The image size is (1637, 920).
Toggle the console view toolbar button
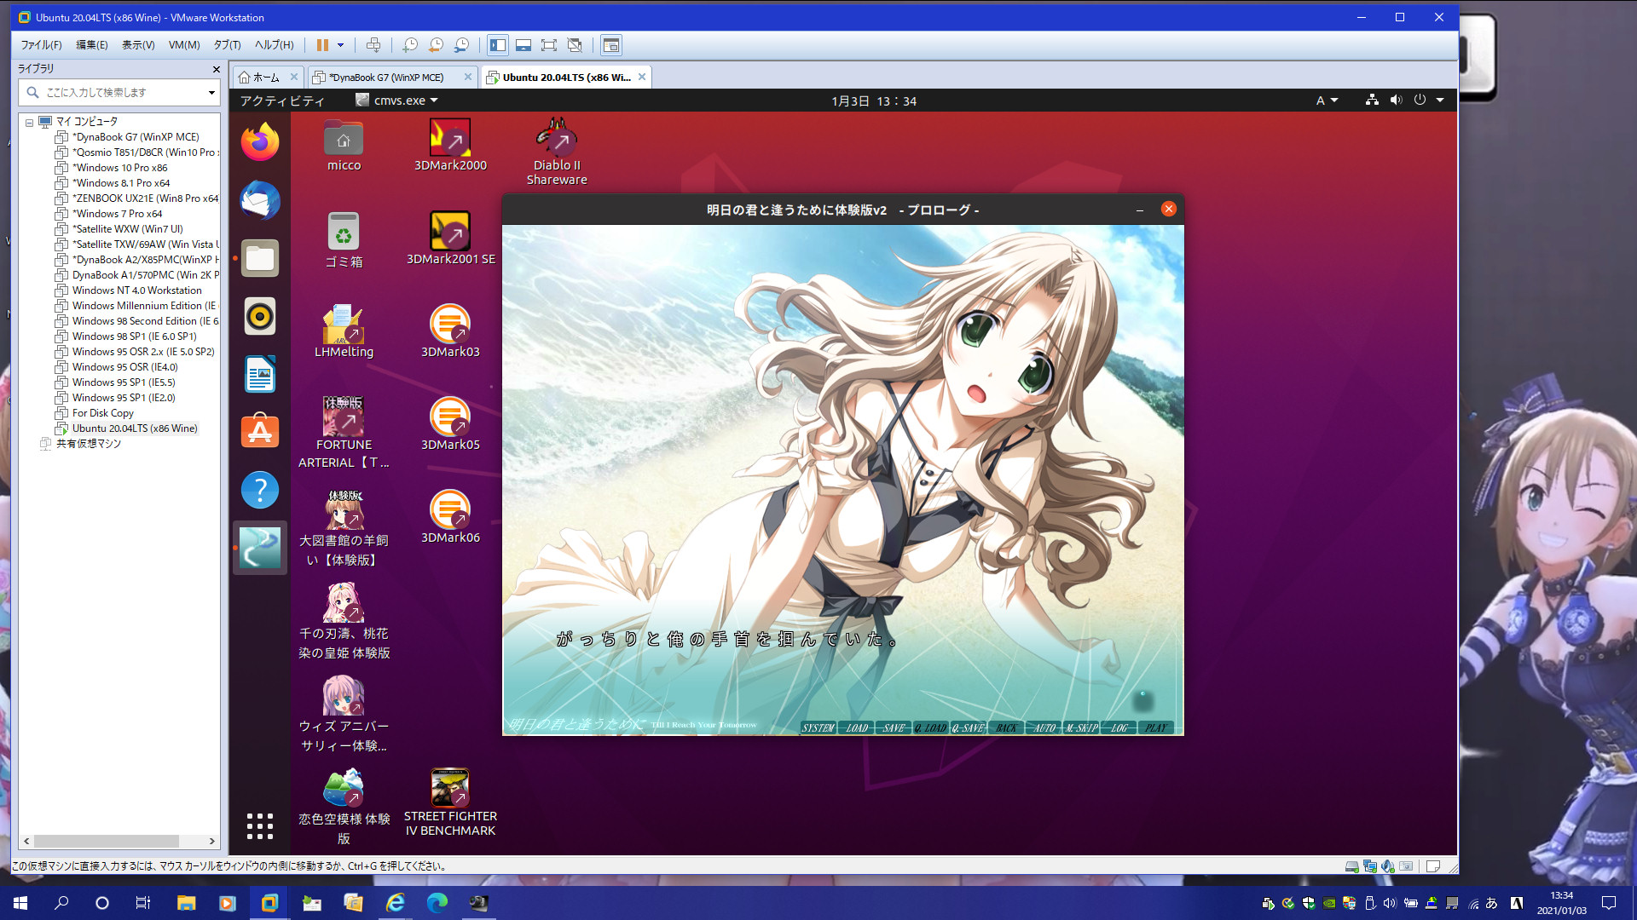point(611,45)
